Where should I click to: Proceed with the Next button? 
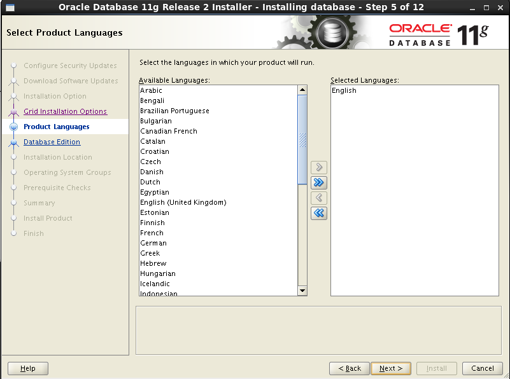click(x=391, y=368)
